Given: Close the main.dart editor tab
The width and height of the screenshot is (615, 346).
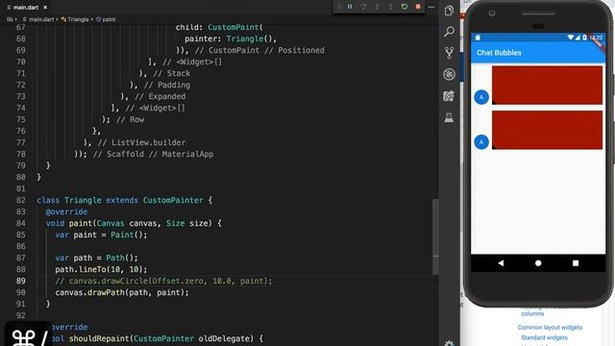Looking at the screenshot, I should click(45, 8).
